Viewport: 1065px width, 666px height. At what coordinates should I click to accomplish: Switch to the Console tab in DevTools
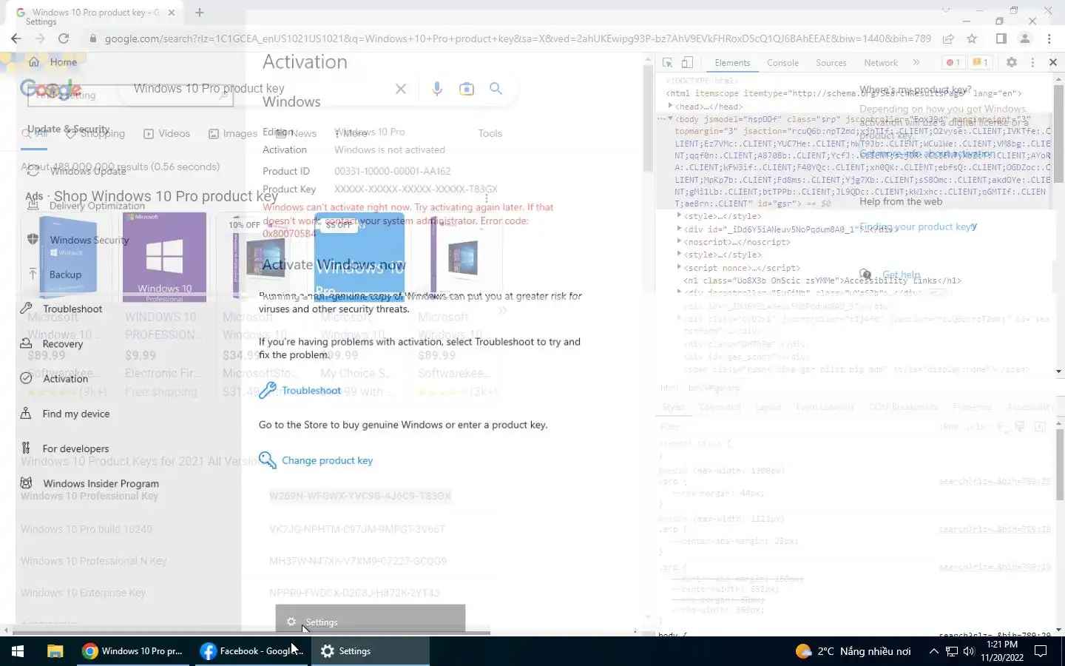tap(782, 63)
